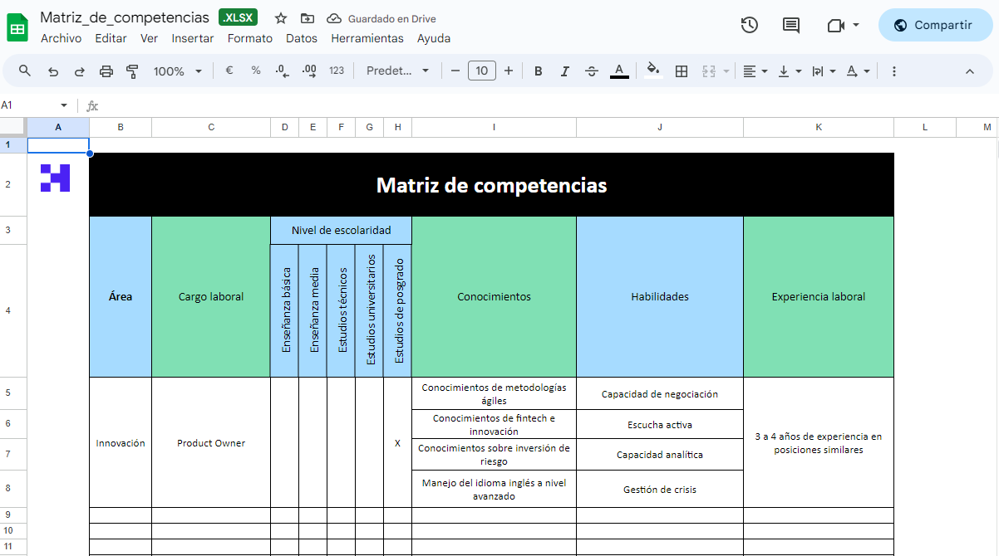Viewport: 999px width, 556px height.
Task: Open the comments panel
Action: click(790, 25)
